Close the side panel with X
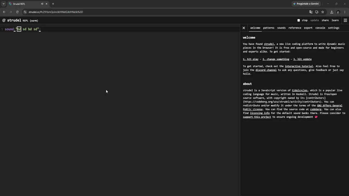The image size is (349, 196). click(244, 28)
